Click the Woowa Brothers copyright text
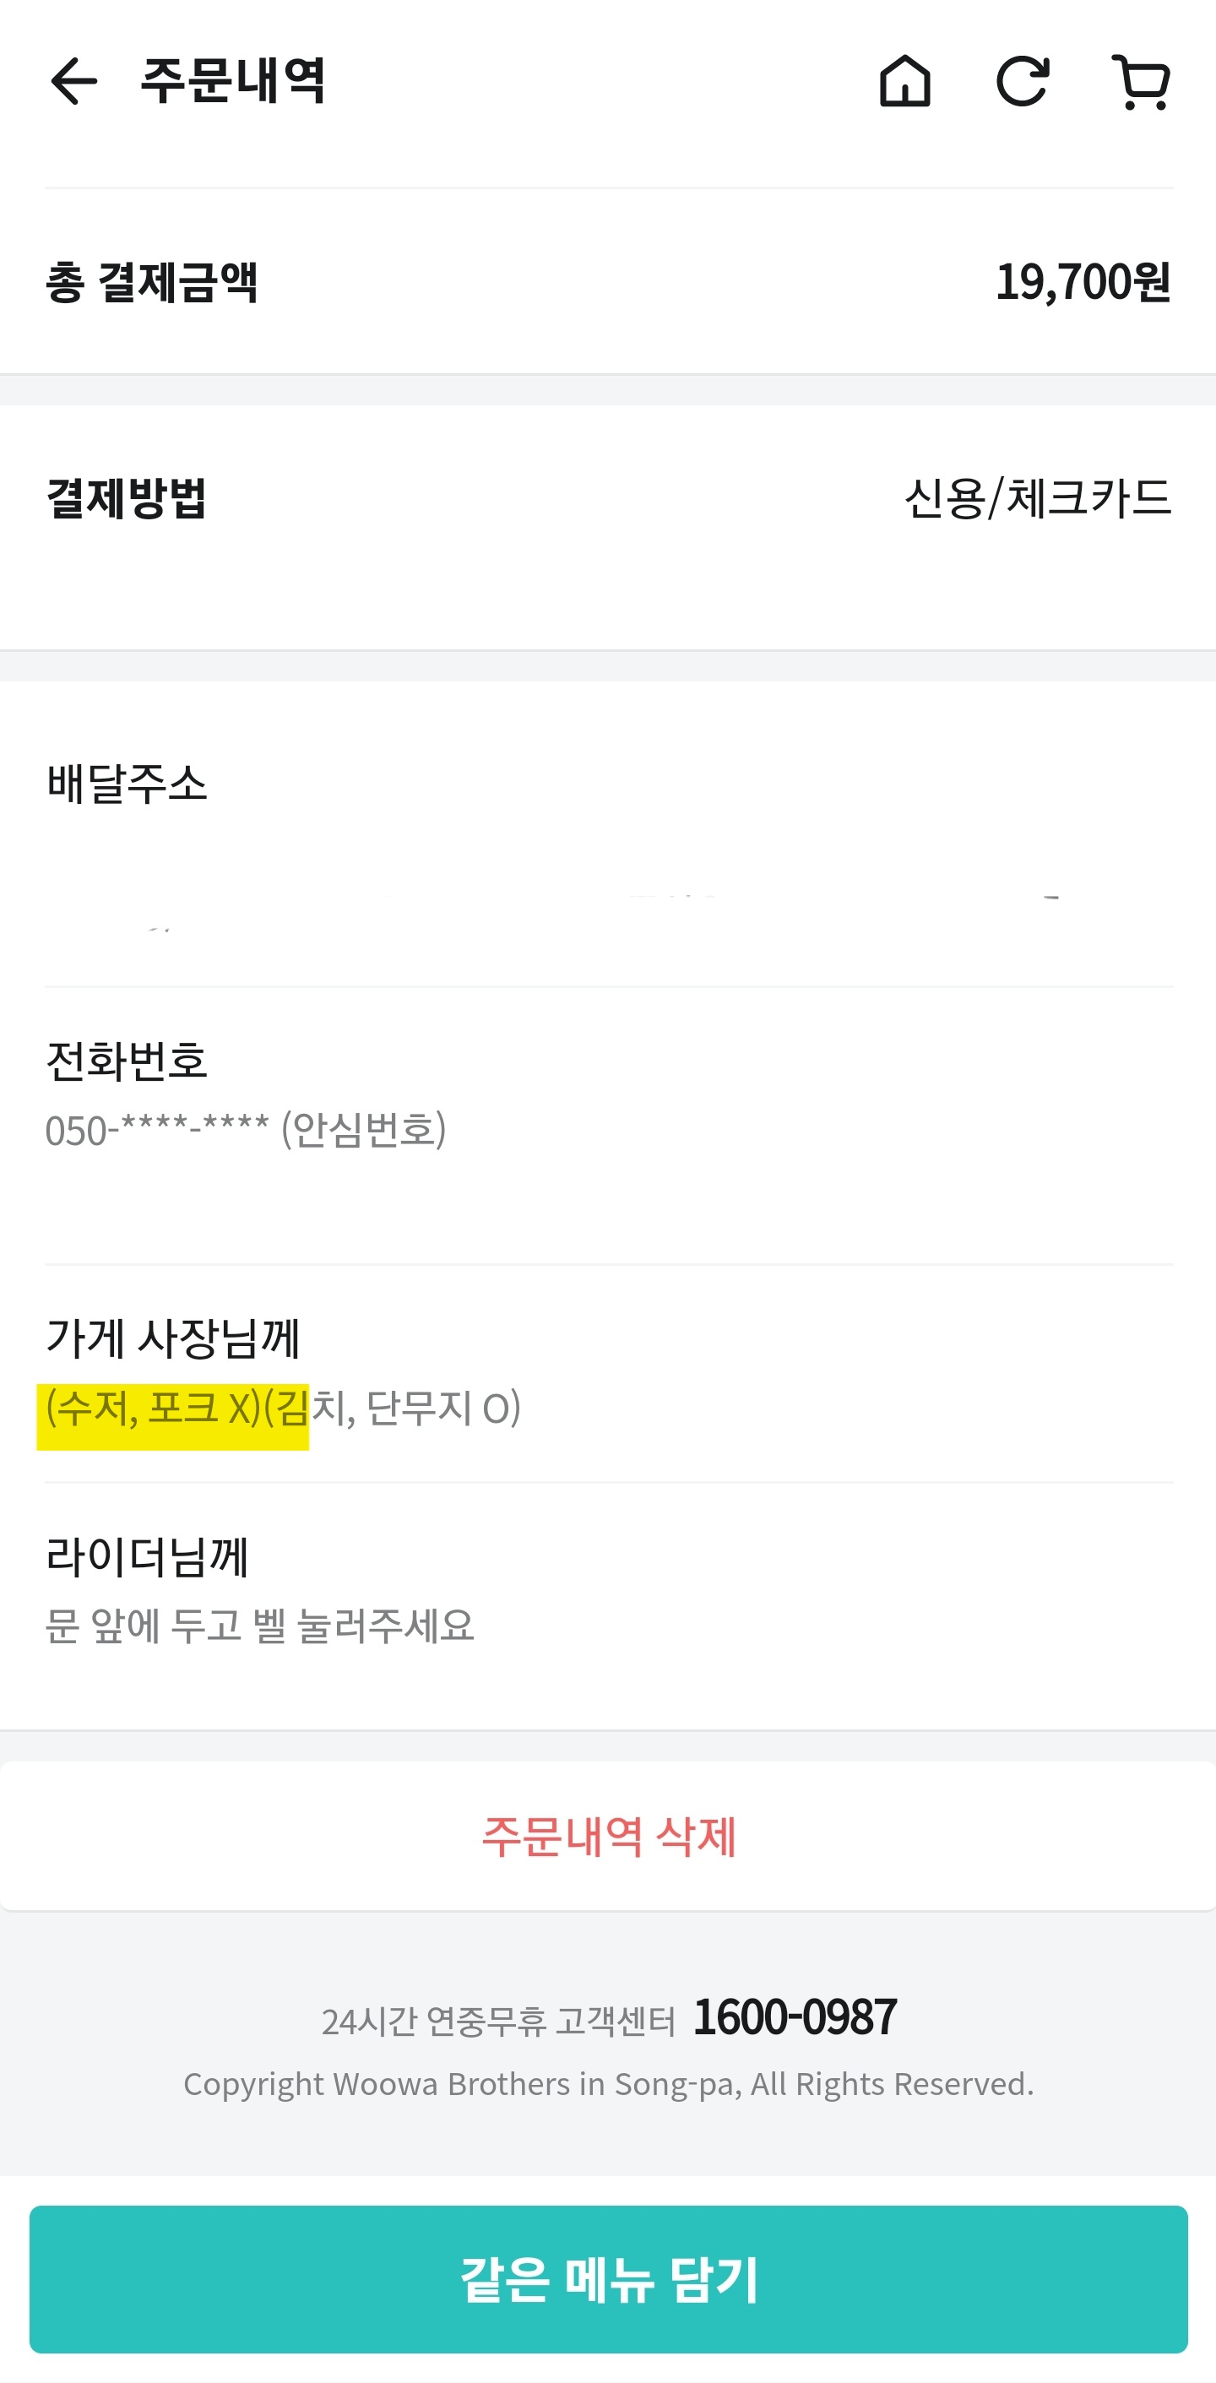 (x=608, y=2084)
